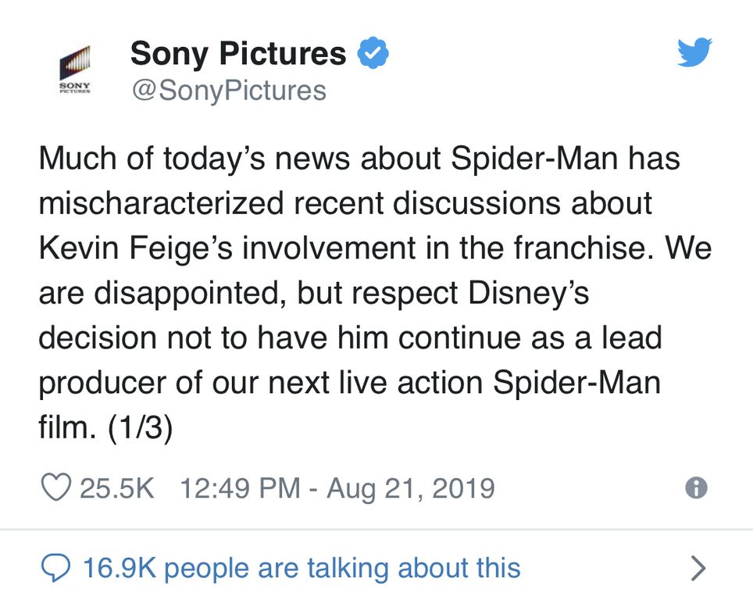Viewport: 753px width, 600px height.
Task: Click the Twitter bird logo
Action: point(694,53)
